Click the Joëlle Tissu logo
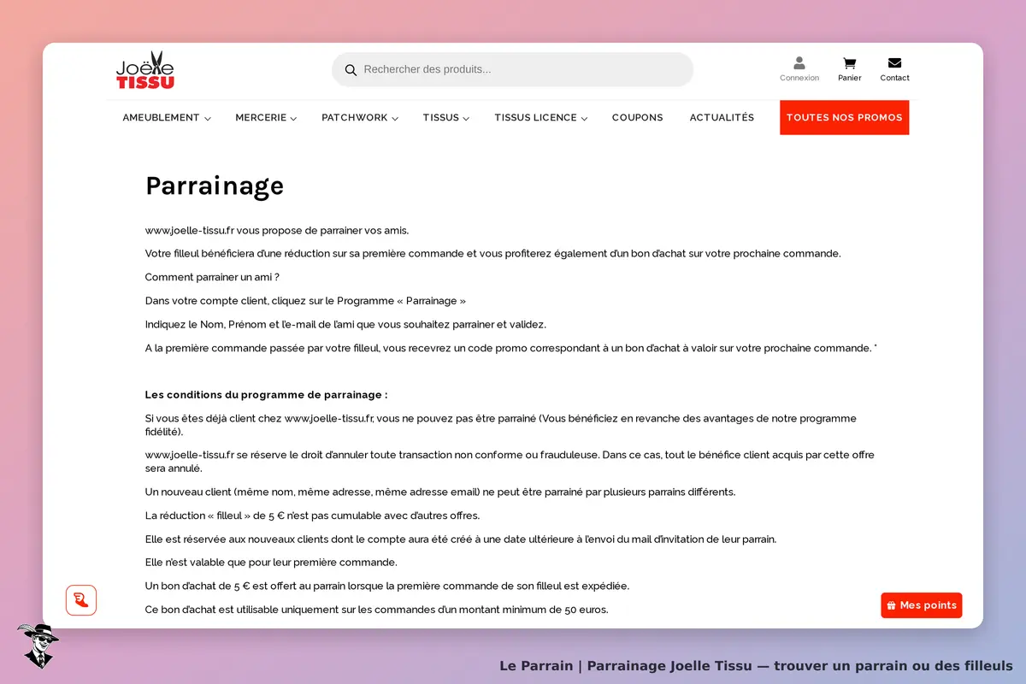This screenshot has height=684, width=1026. point(145,70)
